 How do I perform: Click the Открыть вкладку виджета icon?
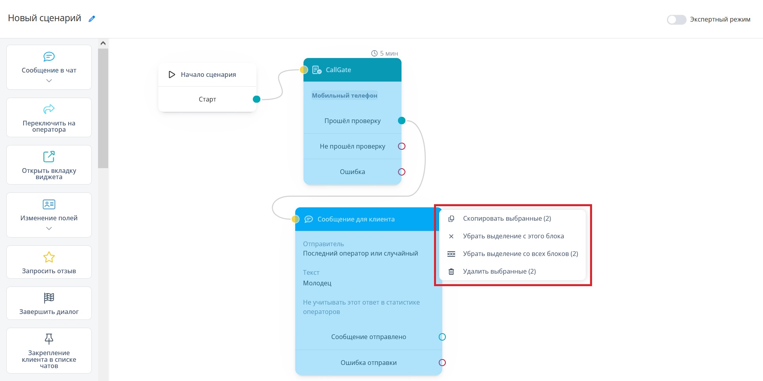(49, 156)
